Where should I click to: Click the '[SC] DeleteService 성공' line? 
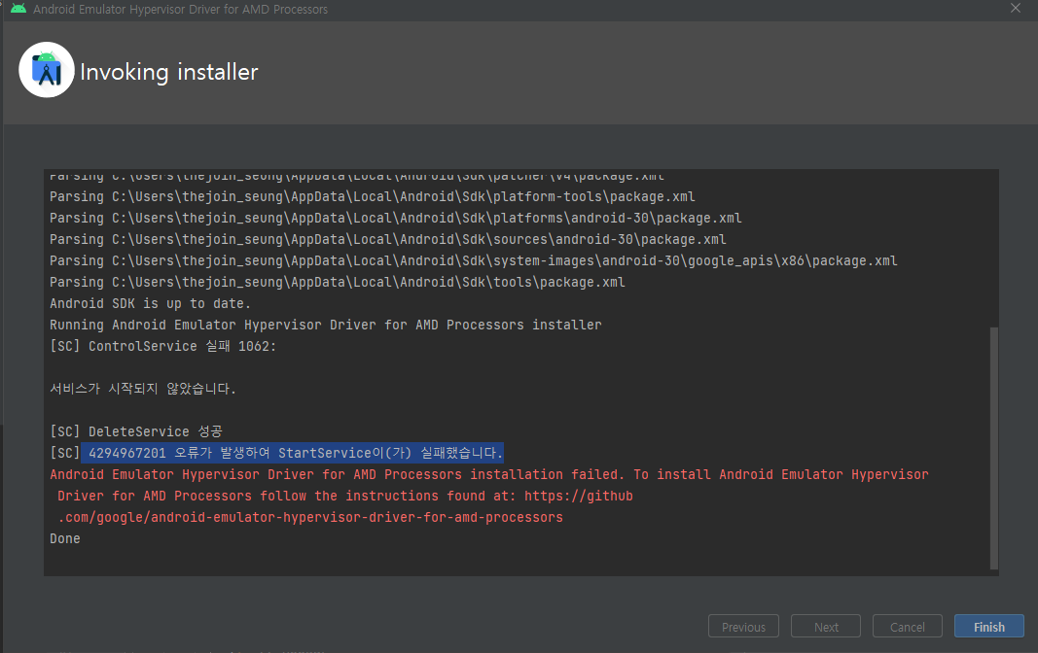(x=135, y=431)
